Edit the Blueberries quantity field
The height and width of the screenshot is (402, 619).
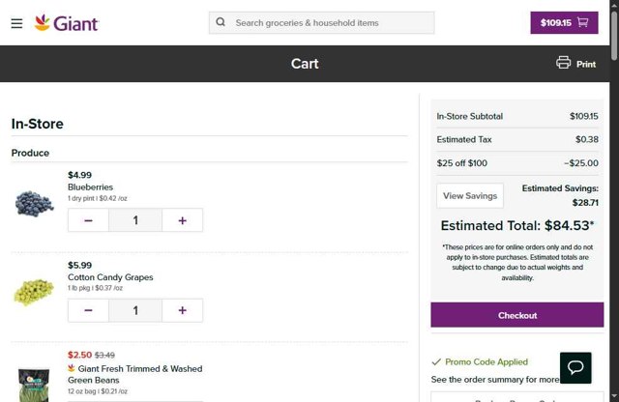click(x=135, y=220)
